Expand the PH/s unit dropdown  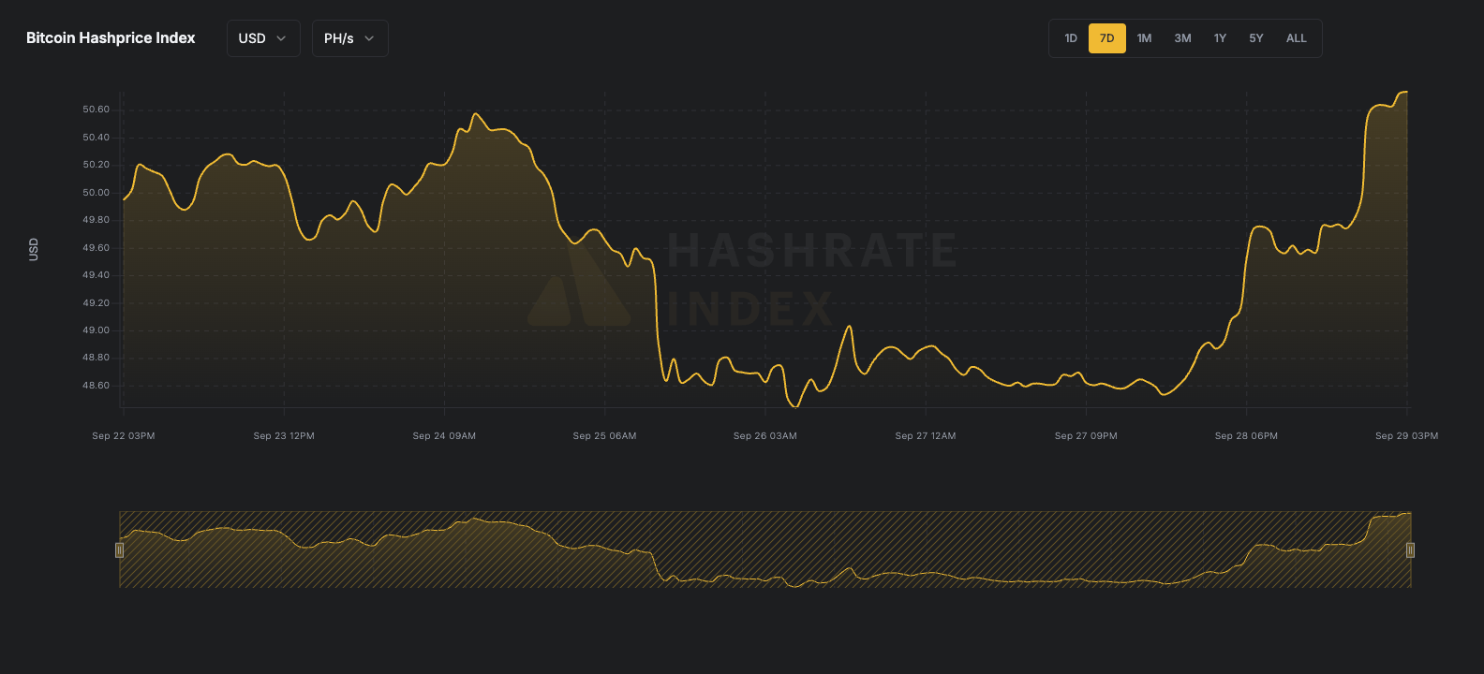(349, 38)
